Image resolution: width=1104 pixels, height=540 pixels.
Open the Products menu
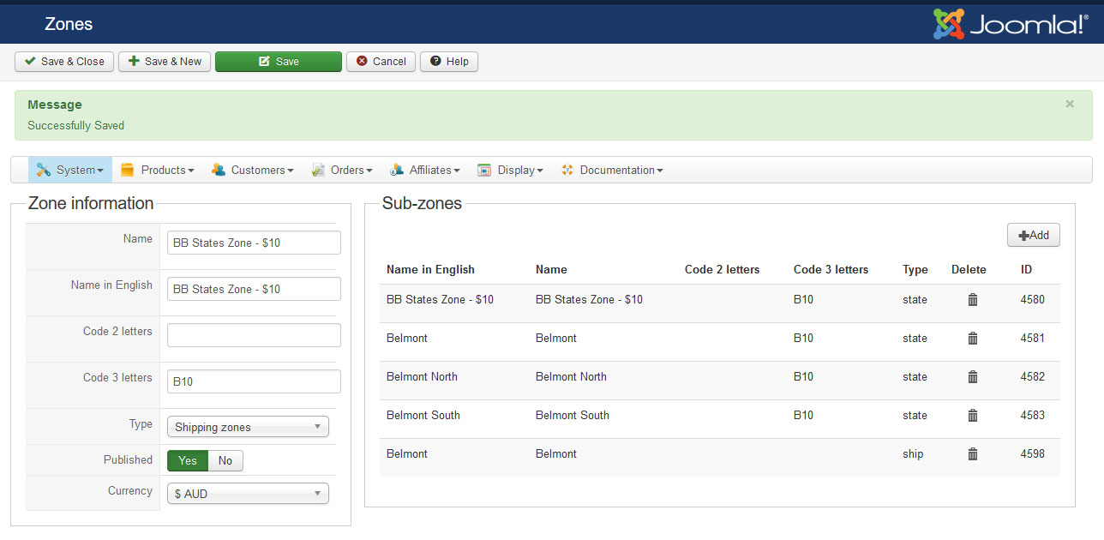tap(158, 170)
